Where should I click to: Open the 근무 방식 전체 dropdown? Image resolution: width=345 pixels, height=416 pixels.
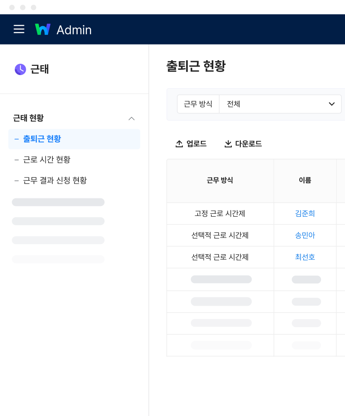pyautogui.click(x=280, y=104)
